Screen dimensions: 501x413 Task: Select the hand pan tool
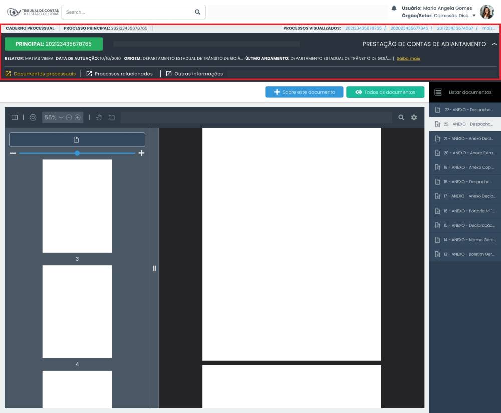pyautogui.click(x=99, y=117)
